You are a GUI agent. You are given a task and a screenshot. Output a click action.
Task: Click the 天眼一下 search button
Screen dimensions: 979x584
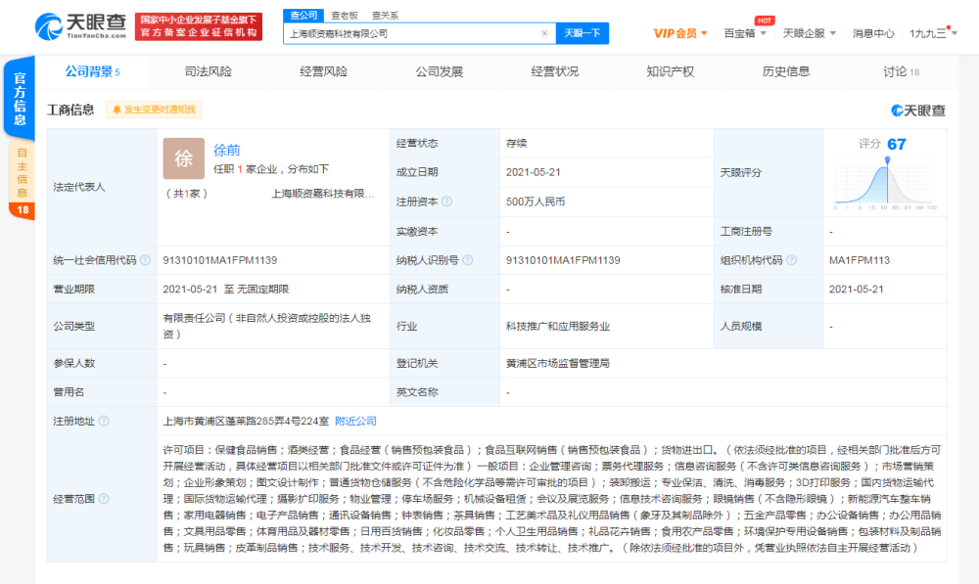click(x=582, y=33)
